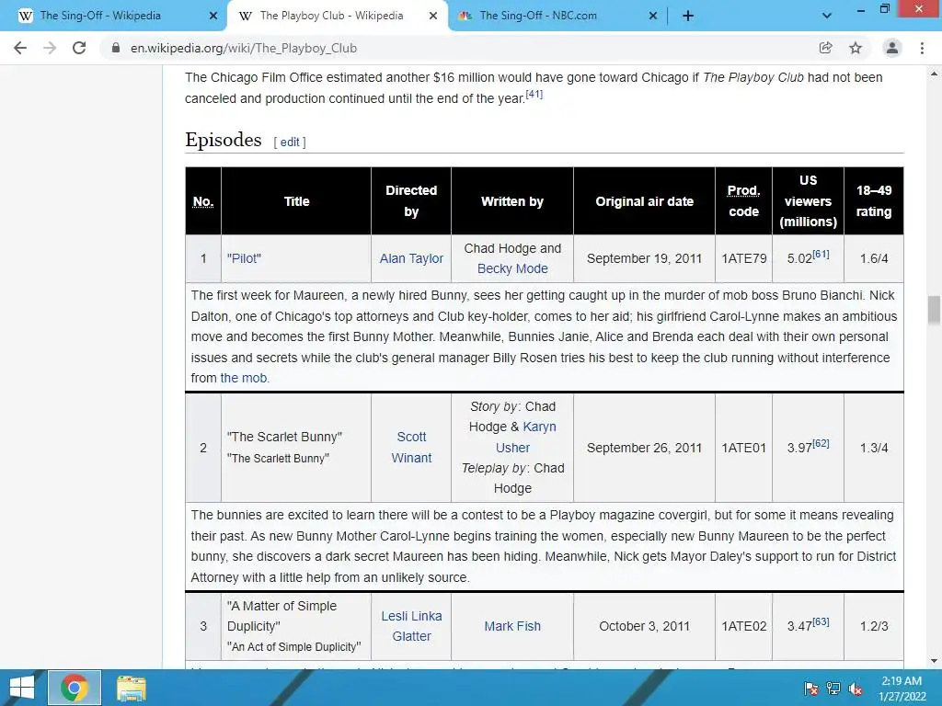Focus the address bar URL
This screenshot has width=942, height=706.
(x=243, y=48)
